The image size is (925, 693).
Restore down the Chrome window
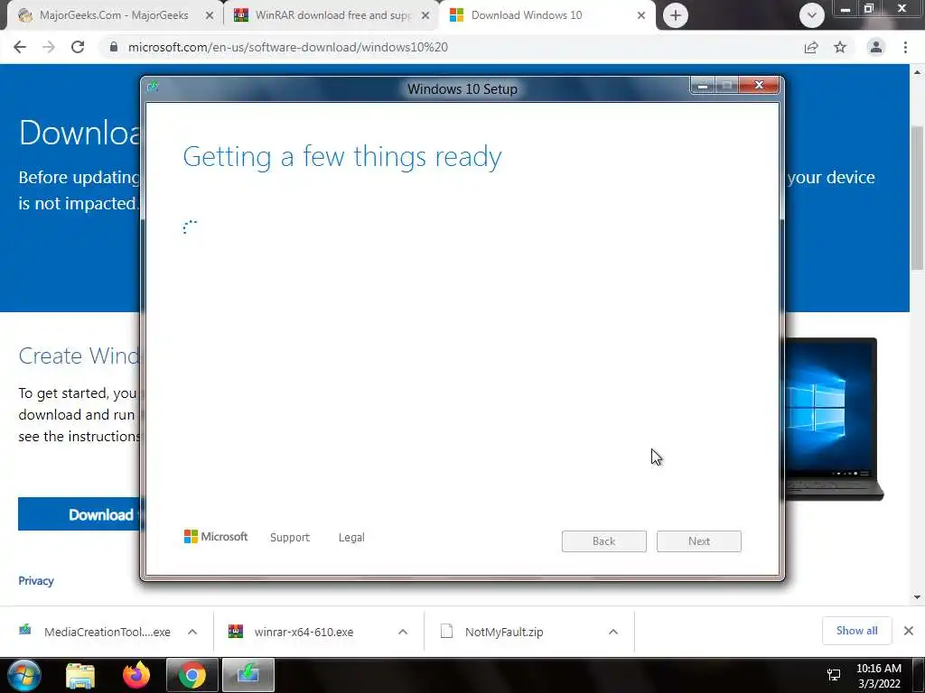tap(869, 9)
